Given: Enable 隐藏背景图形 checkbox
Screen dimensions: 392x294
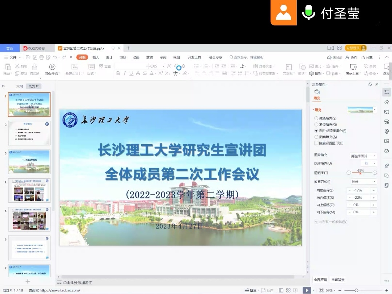Looking at the screenshot, I should click(x=316, y=143).
